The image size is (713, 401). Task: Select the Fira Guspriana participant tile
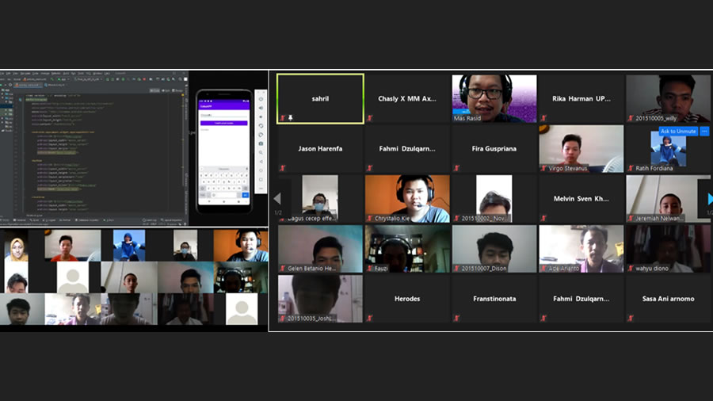click(494, 148)
